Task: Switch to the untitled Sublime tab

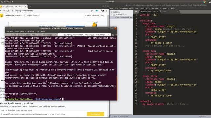Action: coord(165,12)
